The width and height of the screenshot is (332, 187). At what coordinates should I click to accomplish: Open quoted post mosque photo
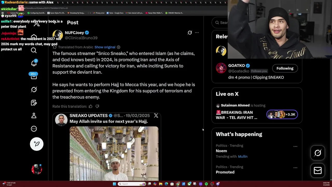click(x=114, y=153)
